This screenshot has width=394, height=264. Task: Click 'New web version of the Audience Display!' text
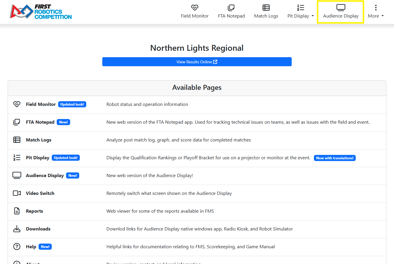(x=150, y=176)
